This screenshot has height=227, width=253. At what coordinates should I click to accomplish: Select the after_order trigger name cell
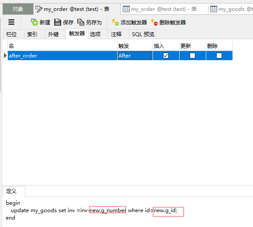click(x=62, y=56)
